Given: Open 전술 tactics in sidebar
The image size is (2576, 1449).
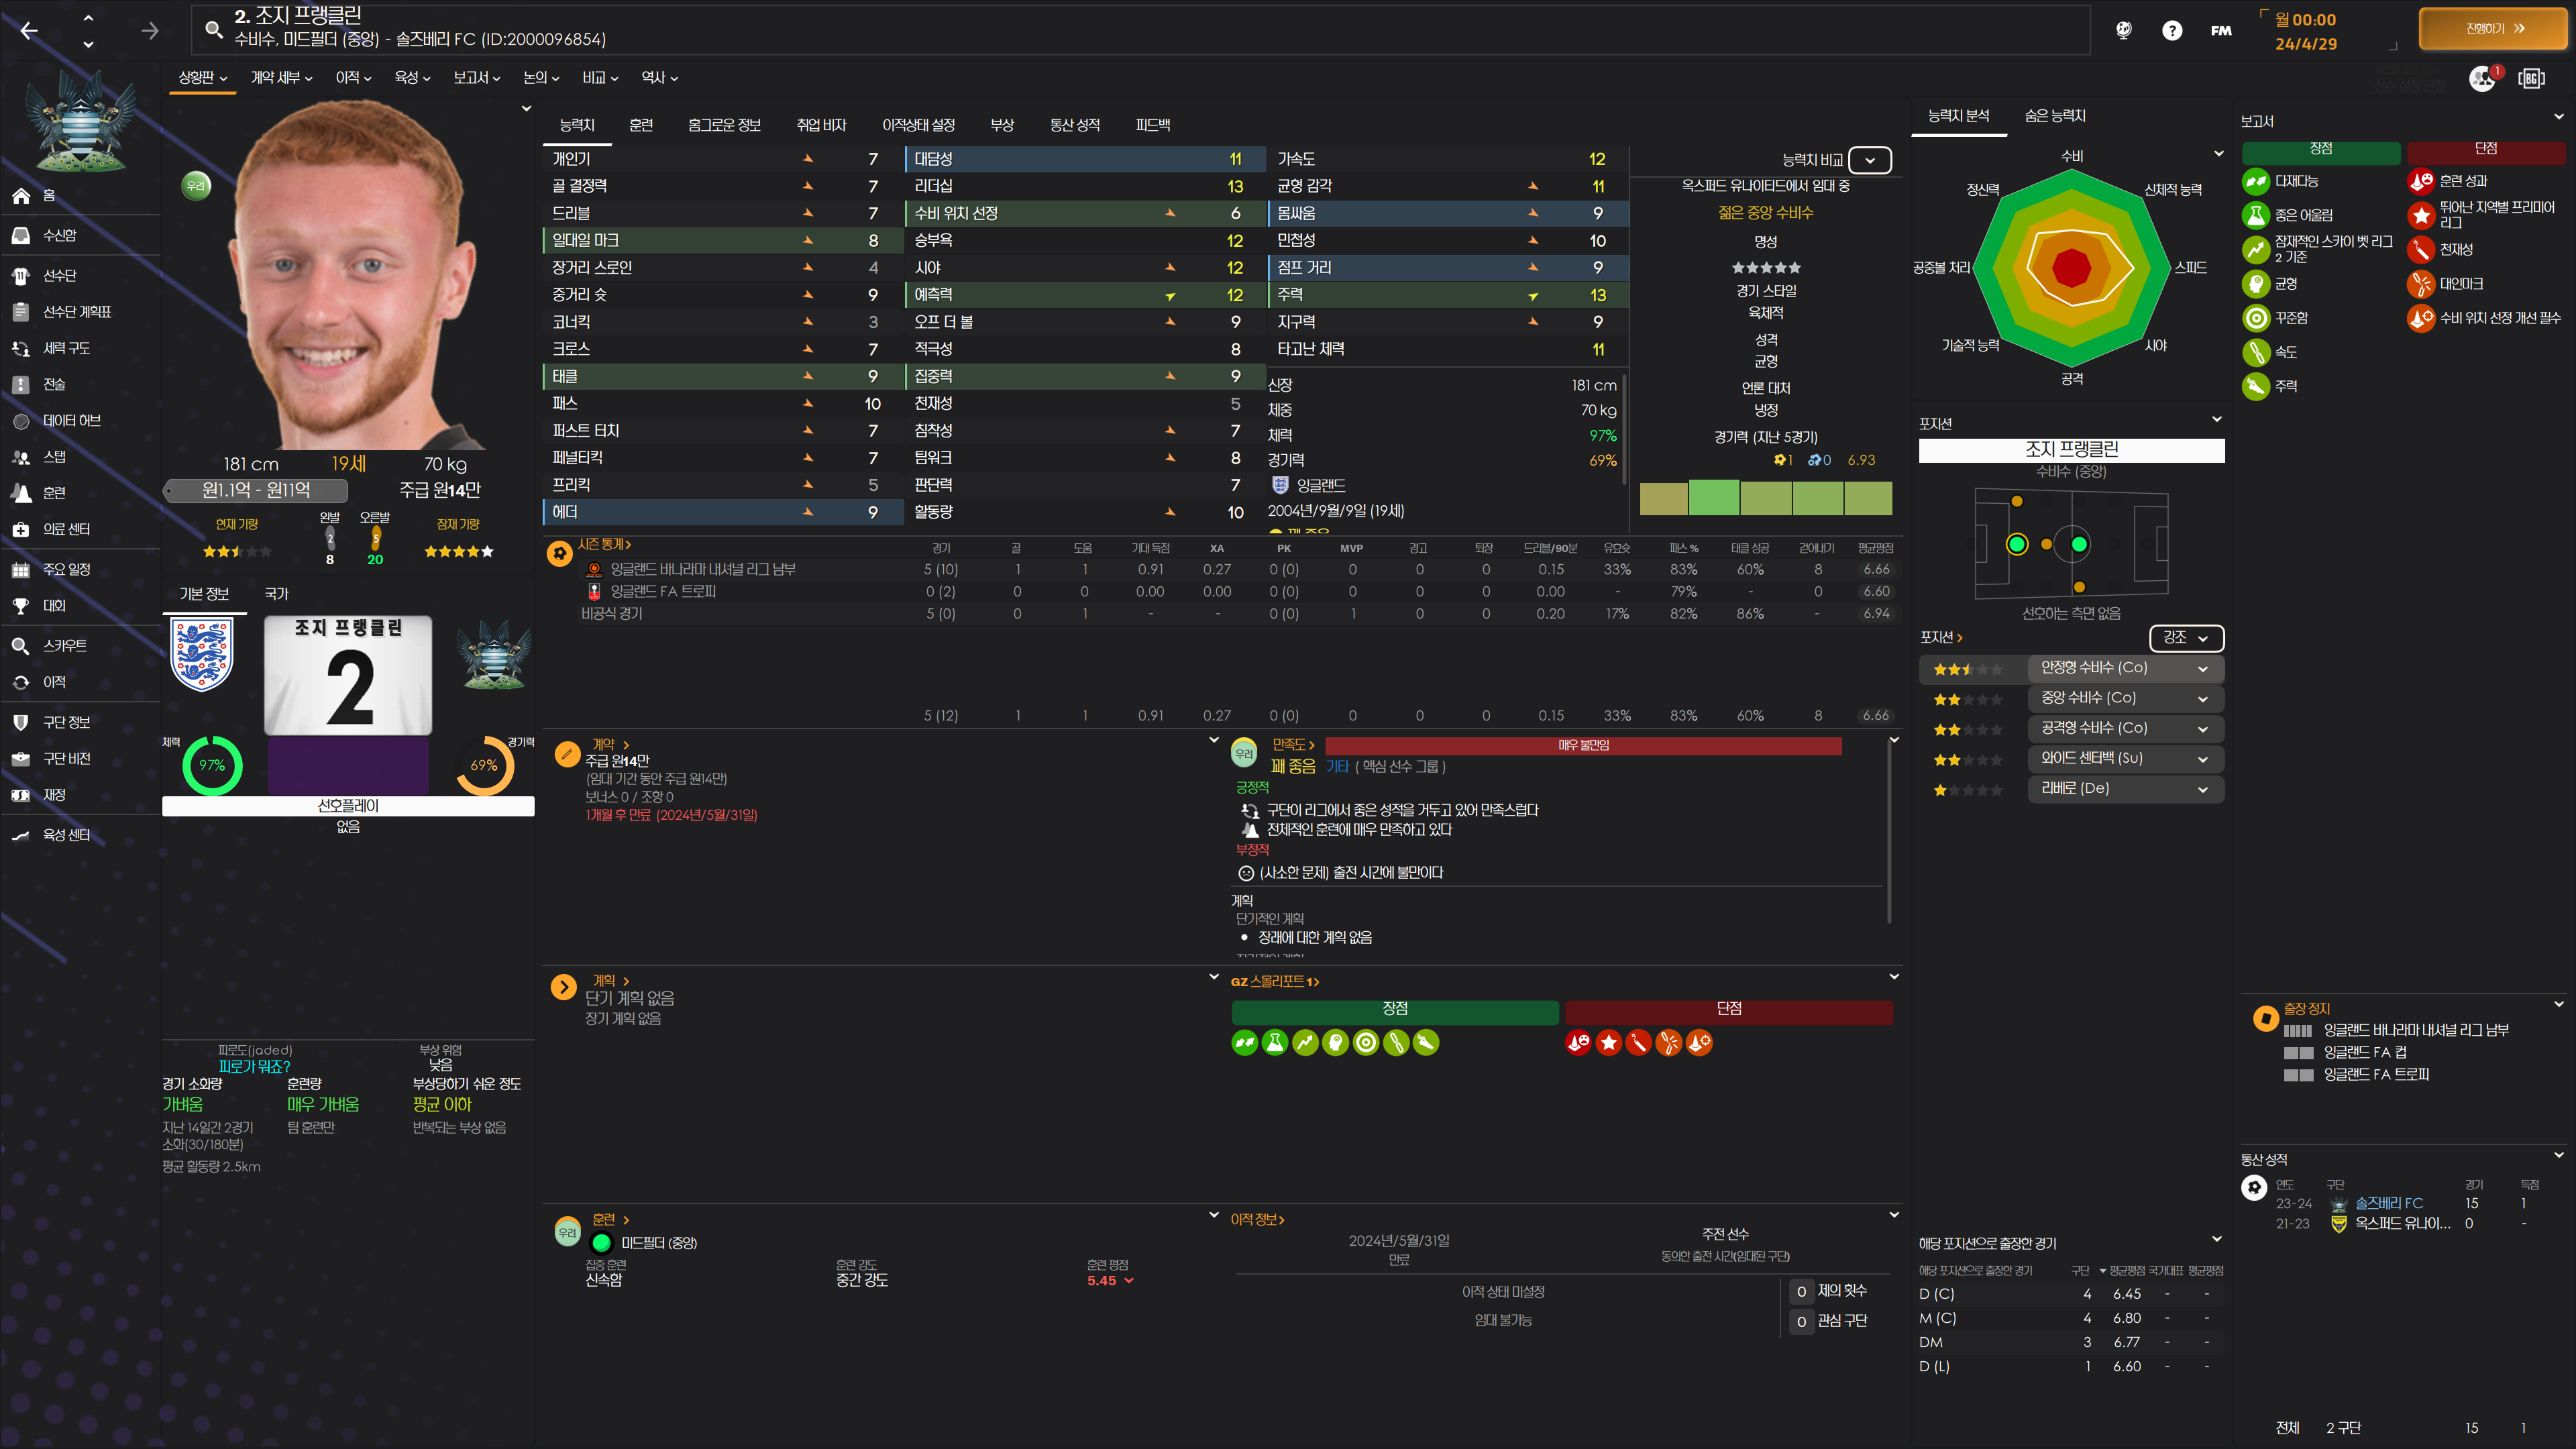Looking at the screenshot, I should [54, 384].
